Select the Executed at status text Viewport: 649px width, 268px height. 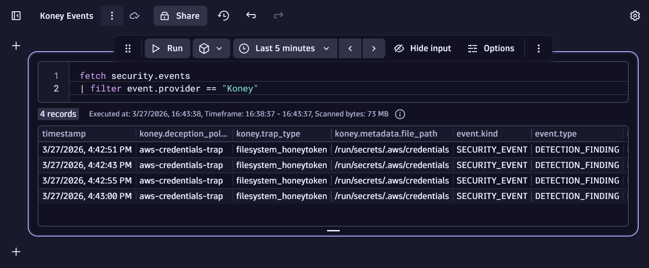[239, 114]
